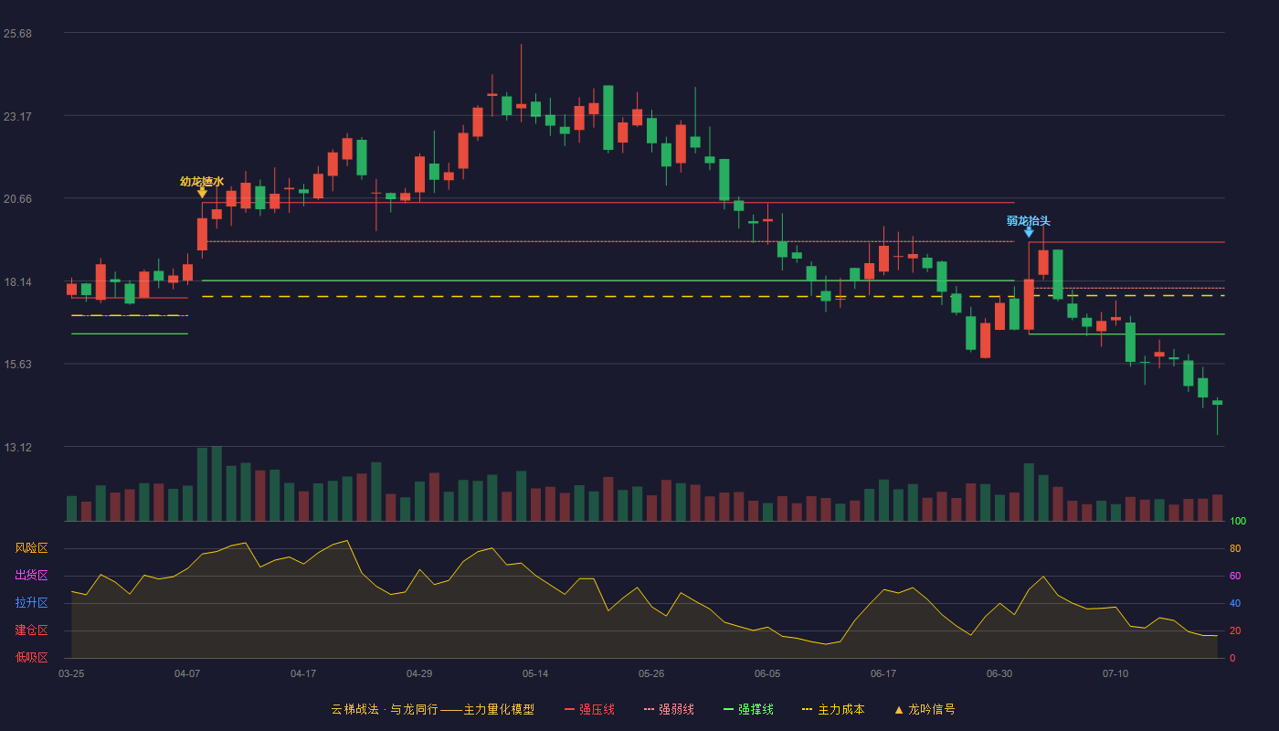This screenshot has height=731, width=1279.
Task: Click date label 04-07
Action: [187, 673]
